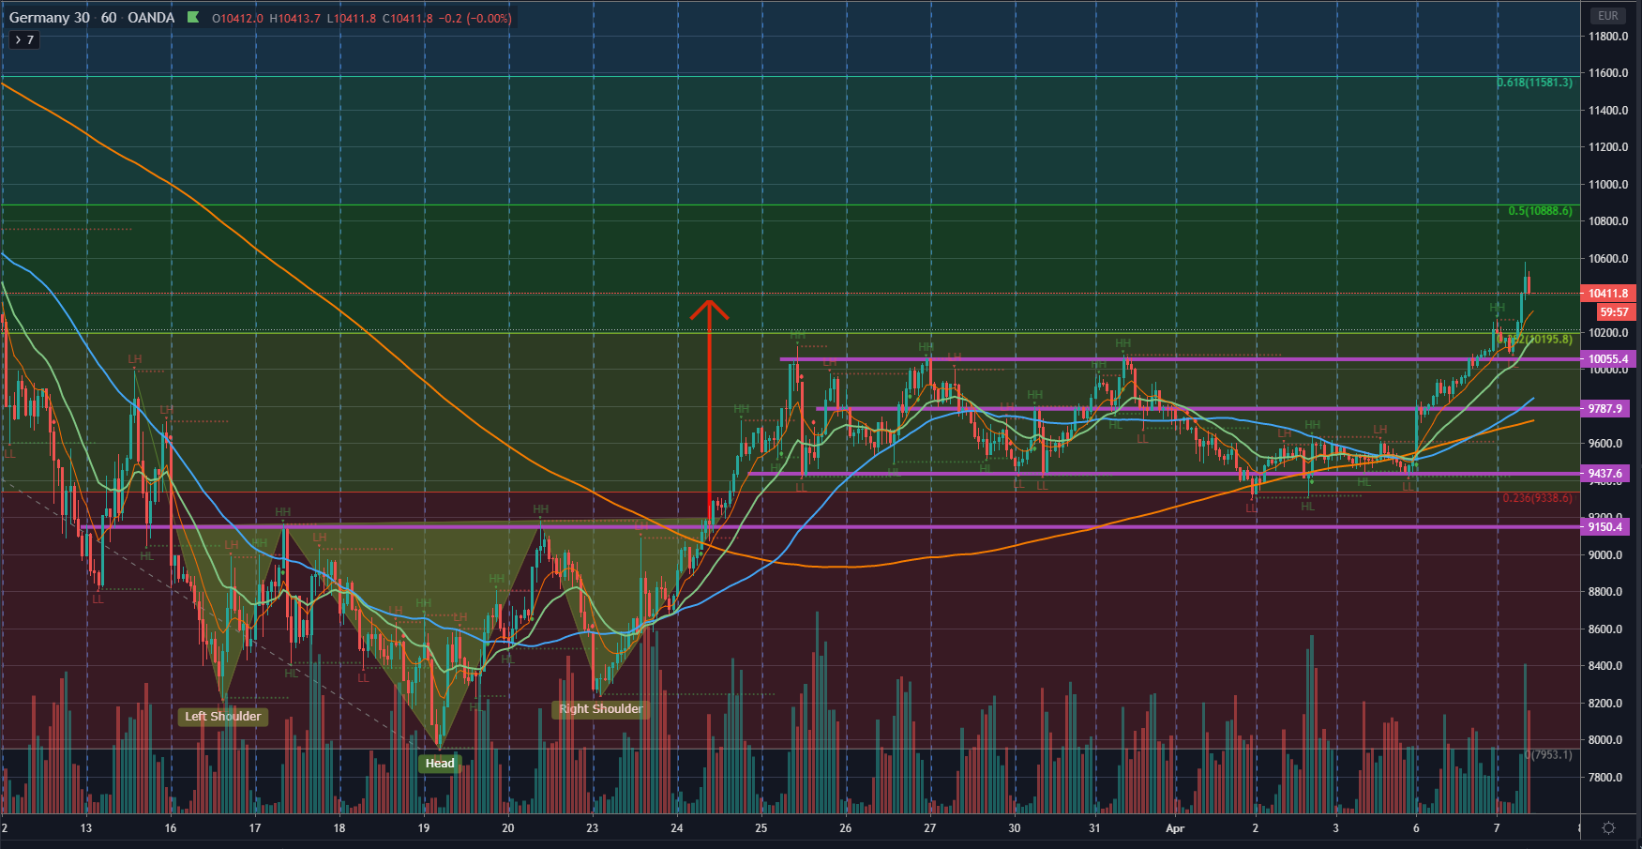This screenshot has height=849, width=1642.
Task: Select the 'Left Shoulder' pattern label
Action: [x=222, y=717]
